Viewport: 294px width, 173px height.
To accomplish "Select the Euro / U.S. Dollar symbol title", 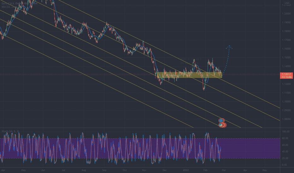I will [x=20, y=3].
